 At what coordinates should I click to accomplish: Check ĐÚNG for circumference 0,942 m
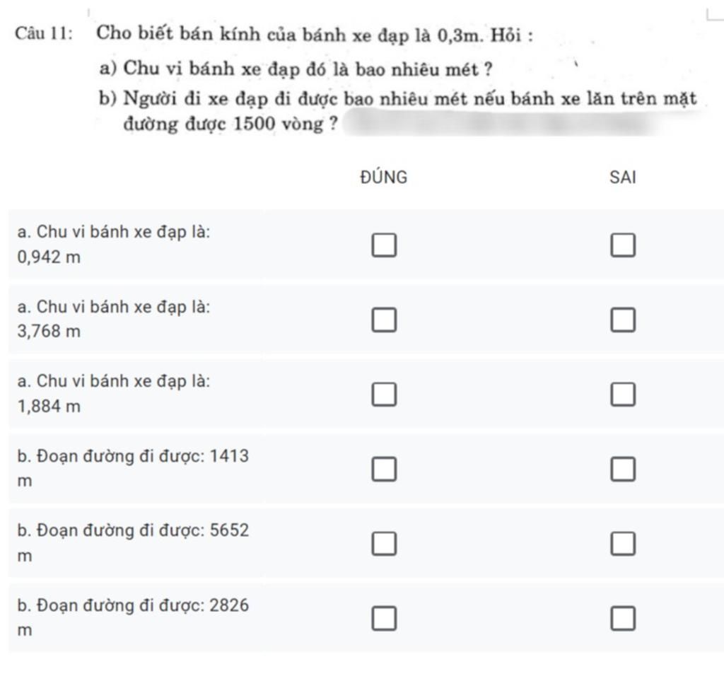click(x=384, y=245)
